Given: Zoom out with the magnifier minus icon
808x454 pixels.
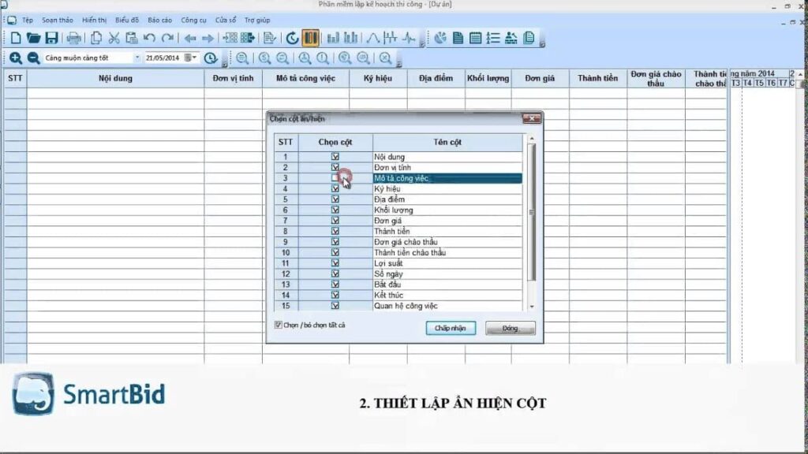Looking at the screenshot, I should (33, 58).
